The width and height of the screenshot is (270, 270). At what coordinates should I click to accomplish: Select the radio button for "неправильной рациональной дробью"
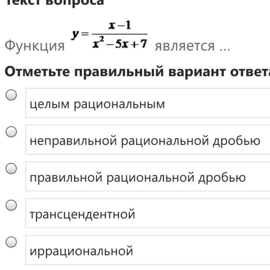tap(12, 132)
